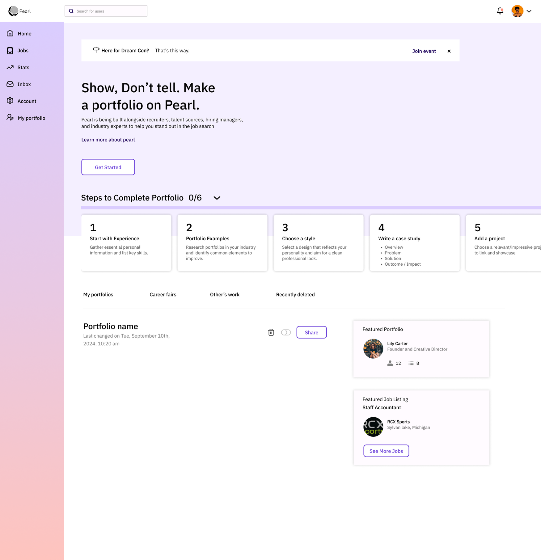Click the search magnifier icon
Image resolution: width=541 pixels, height=560 pixels.
click(x=71, y=11)
